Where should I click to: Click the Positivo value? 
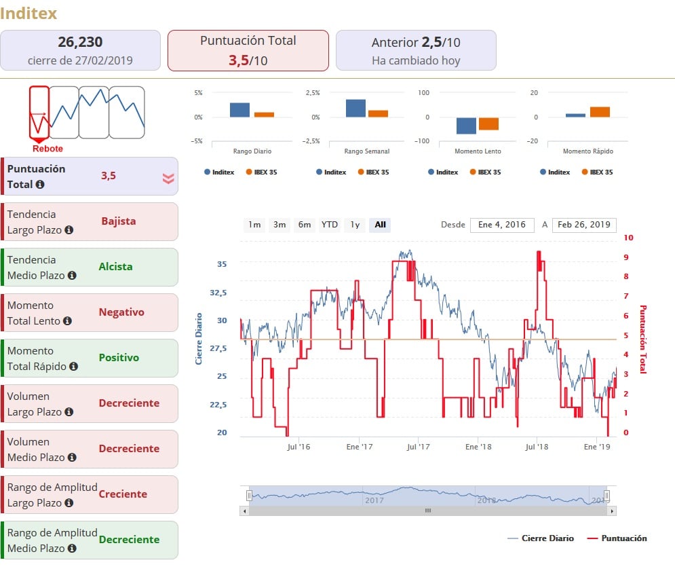(x=119, y=357)
